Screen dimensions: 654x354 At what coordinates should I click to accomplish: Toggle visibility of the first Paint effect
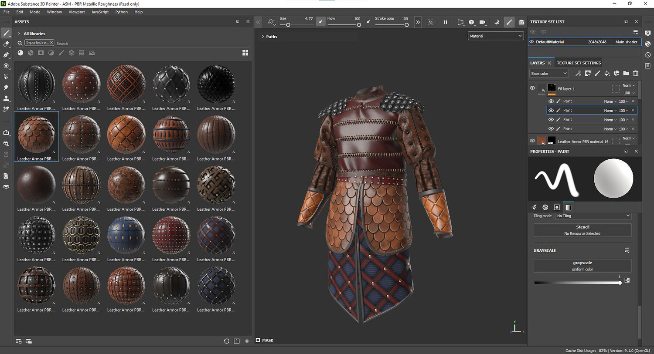click(x=551, y=101)
